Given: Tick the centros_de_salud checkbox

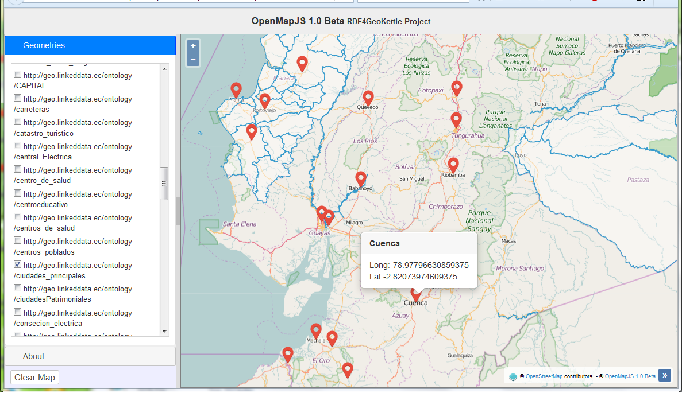Looking at the screenshot, I should (x=17, y=217).
